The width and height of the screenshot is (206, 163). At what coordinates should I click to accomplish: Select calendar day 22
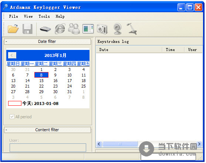click(41, 86)
